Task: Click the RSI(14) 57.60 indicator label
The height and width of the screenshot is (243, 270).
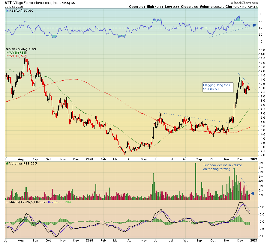Action: (x=21, y=11)
